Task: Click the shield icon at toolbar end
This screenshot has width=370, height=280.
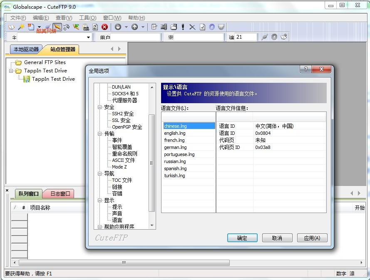Action: pyautogui.click(x=221, y=27)
